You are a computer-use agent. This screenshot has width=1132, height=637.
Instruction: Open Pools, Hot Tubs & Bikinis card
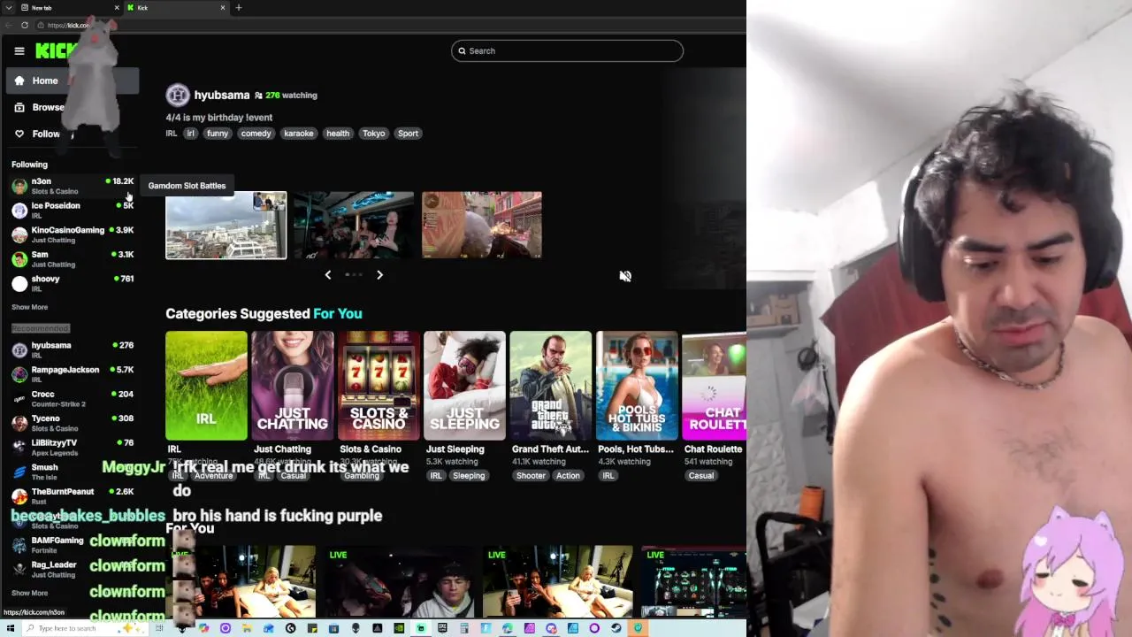(637, 386)
